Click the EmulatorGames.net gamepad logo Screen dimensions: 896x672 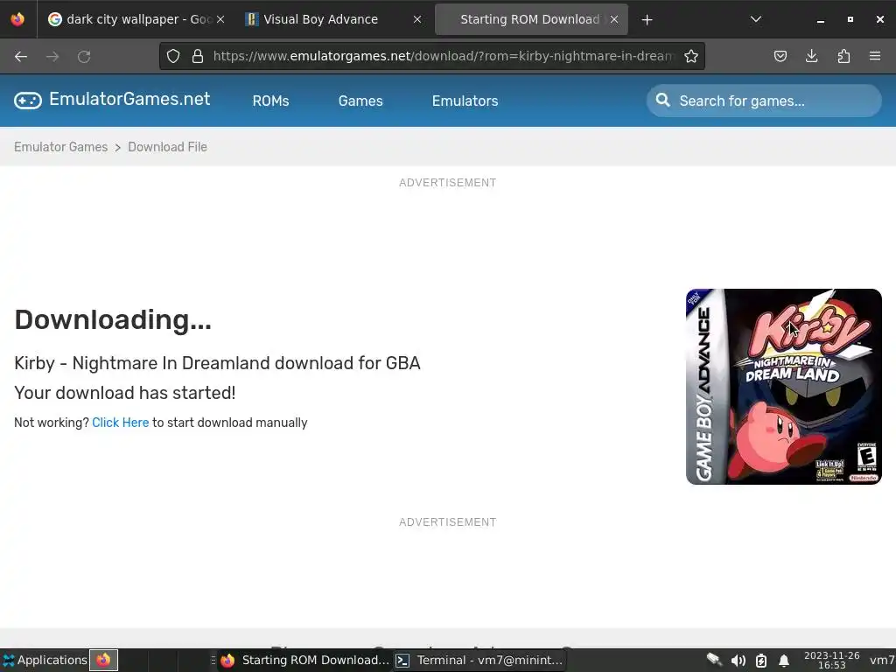[x=28, y=101]
